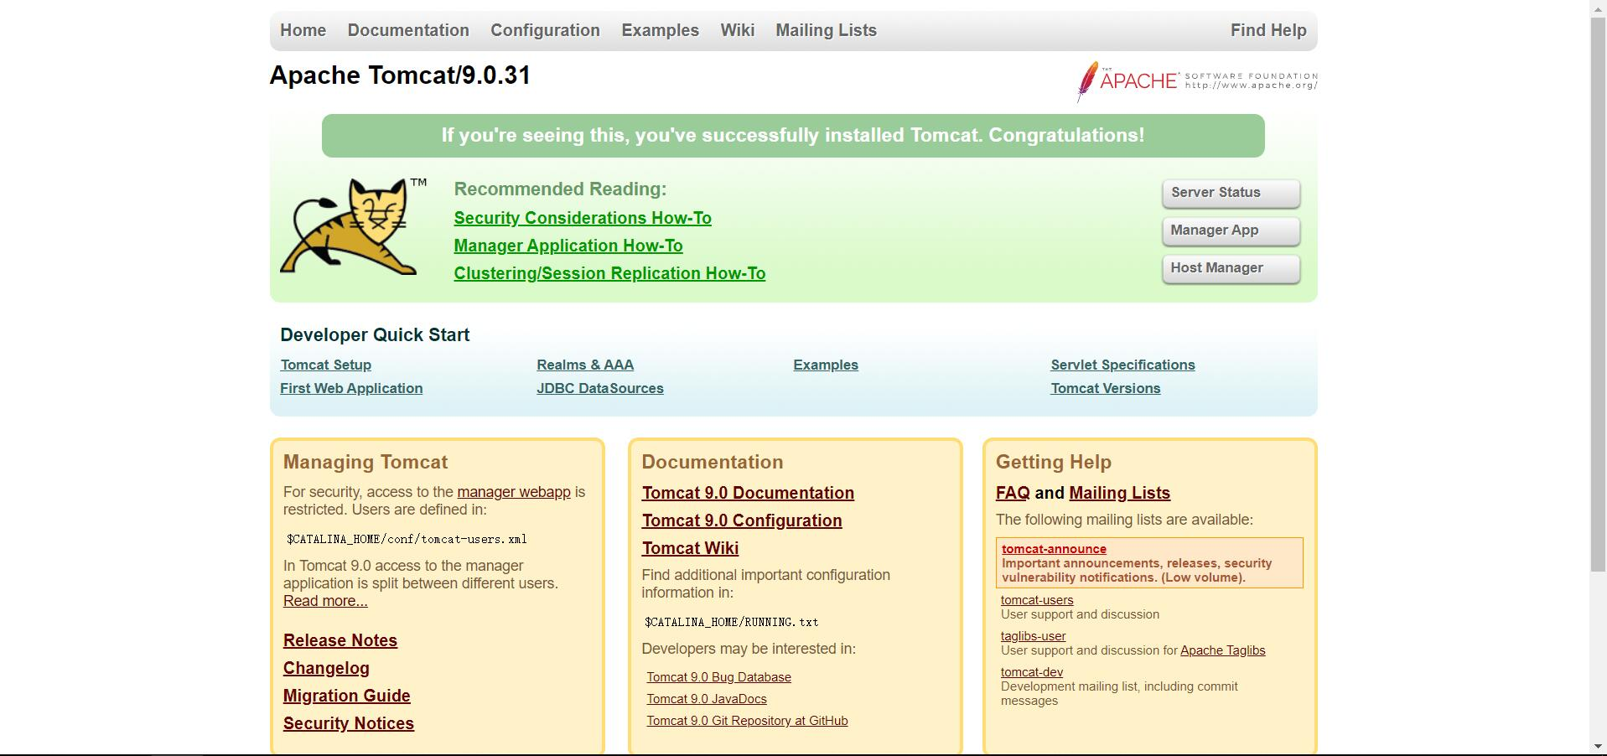Open JDBC DataSources link
Screen dimensions: 1607x756
click(x=600, y=388)
